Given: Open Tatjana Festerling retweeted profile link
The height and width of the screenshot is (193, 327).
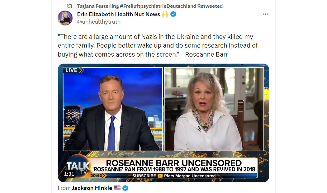Looking at the screenshot, I should click(x=150, y=6).
